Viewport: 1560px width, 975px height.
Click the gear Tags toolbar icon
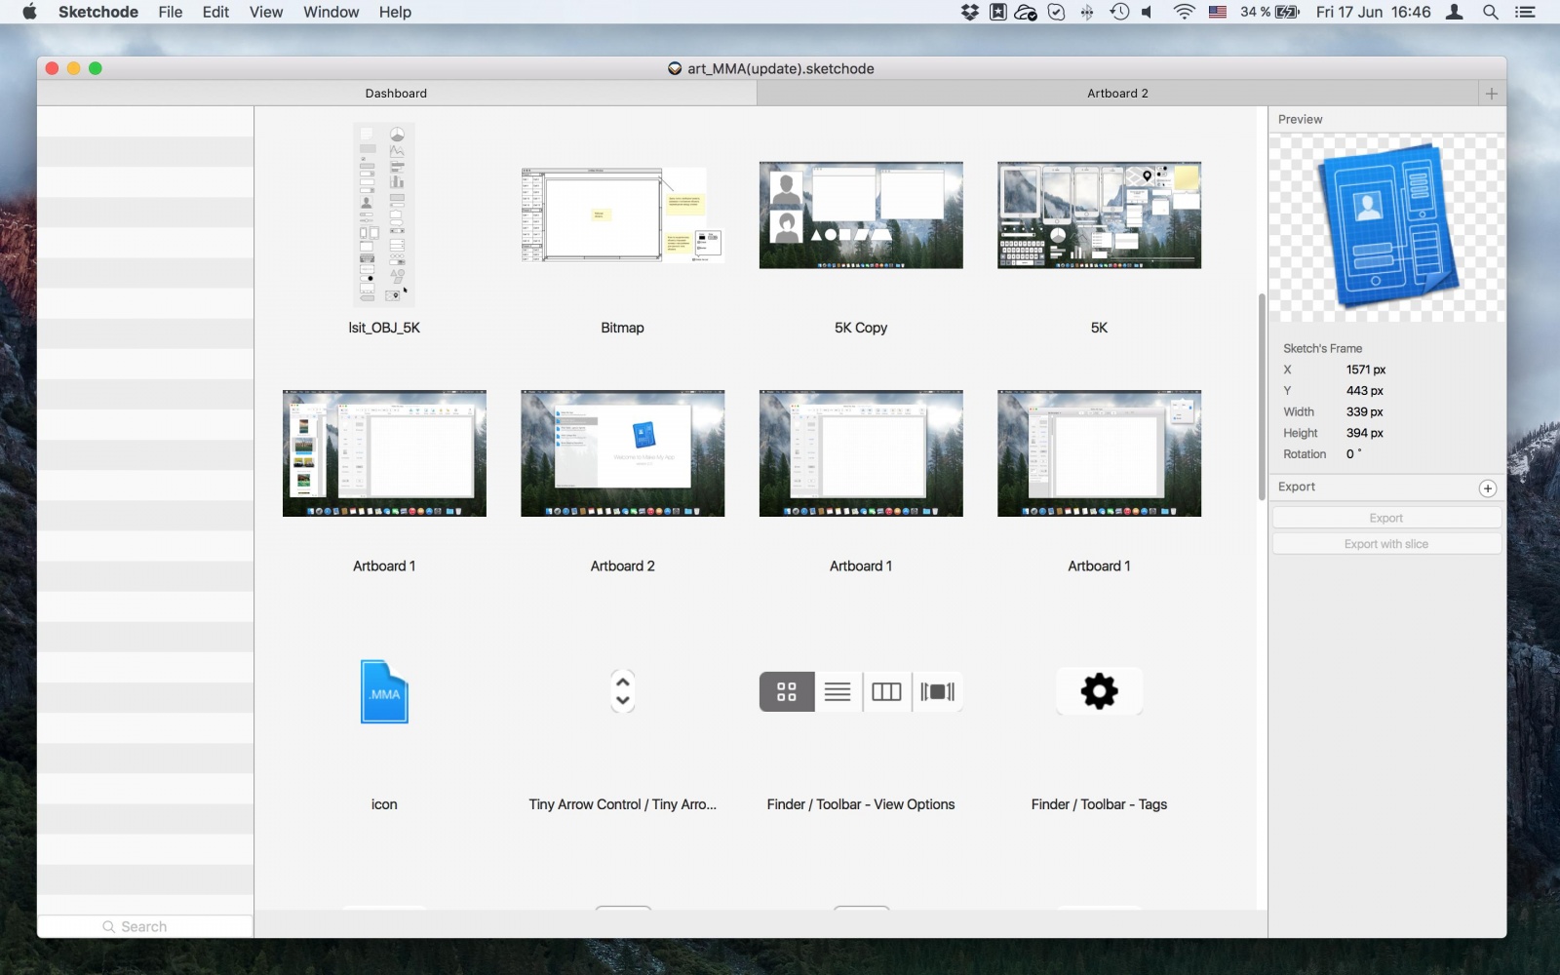1099,691
